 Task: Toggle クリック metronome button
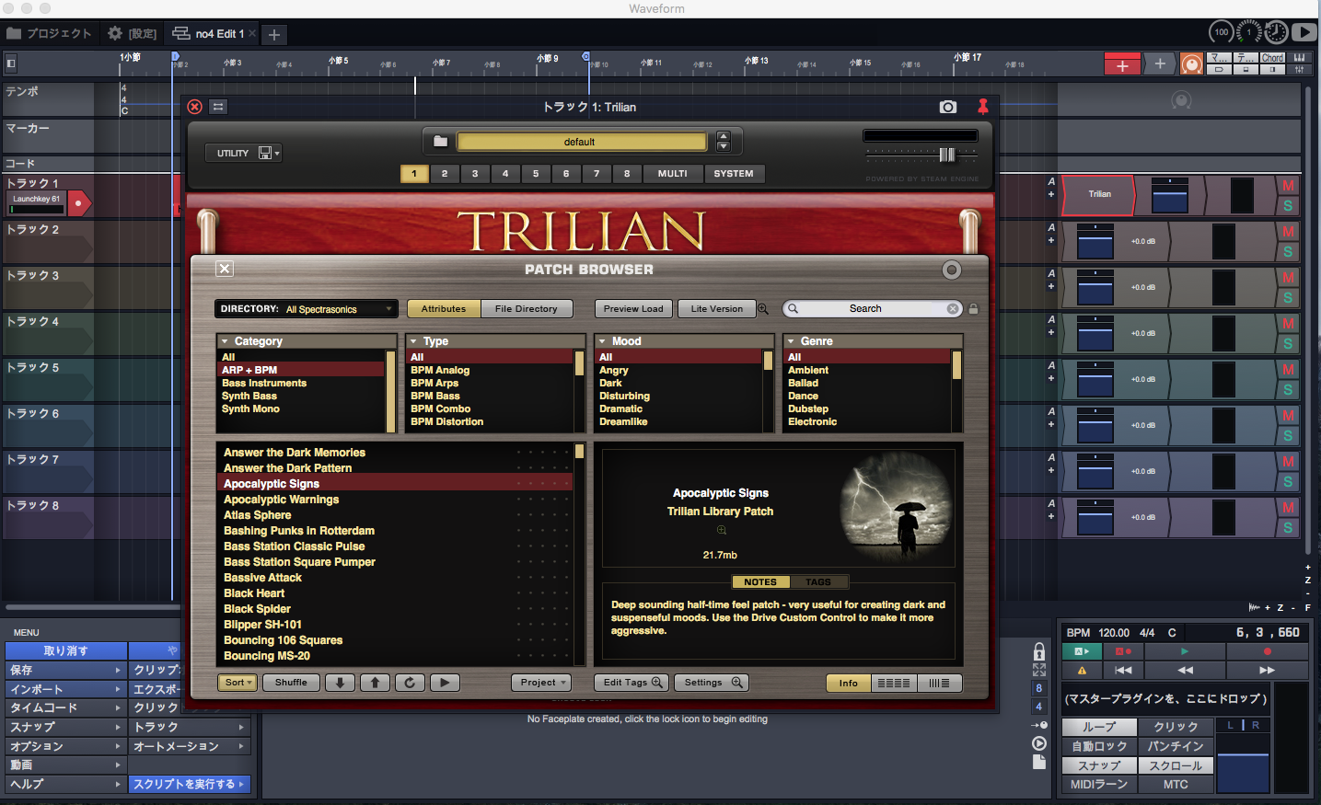coord(1176,727)
